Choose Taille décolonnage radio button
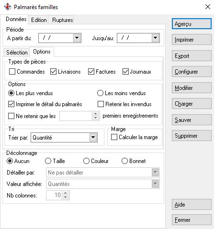This screenshot has height=229, width=214. [x=48, y=161]
